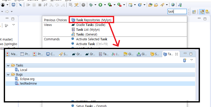The height and width of the screenshot is (107, 211).
Task: Open the Forward history dropdown arrow
Action: point(12,12)
